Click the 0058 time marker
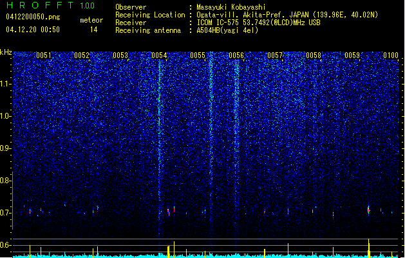Viewport: 405px width, 258px height. point(314,55)
